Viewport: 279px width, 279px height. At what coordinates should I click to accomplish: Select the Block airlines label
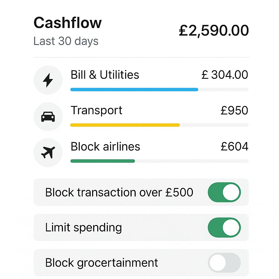tap(105, 147)
